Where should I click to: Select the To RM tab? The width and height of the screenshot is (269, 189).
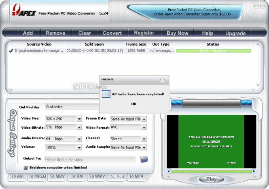77,176
